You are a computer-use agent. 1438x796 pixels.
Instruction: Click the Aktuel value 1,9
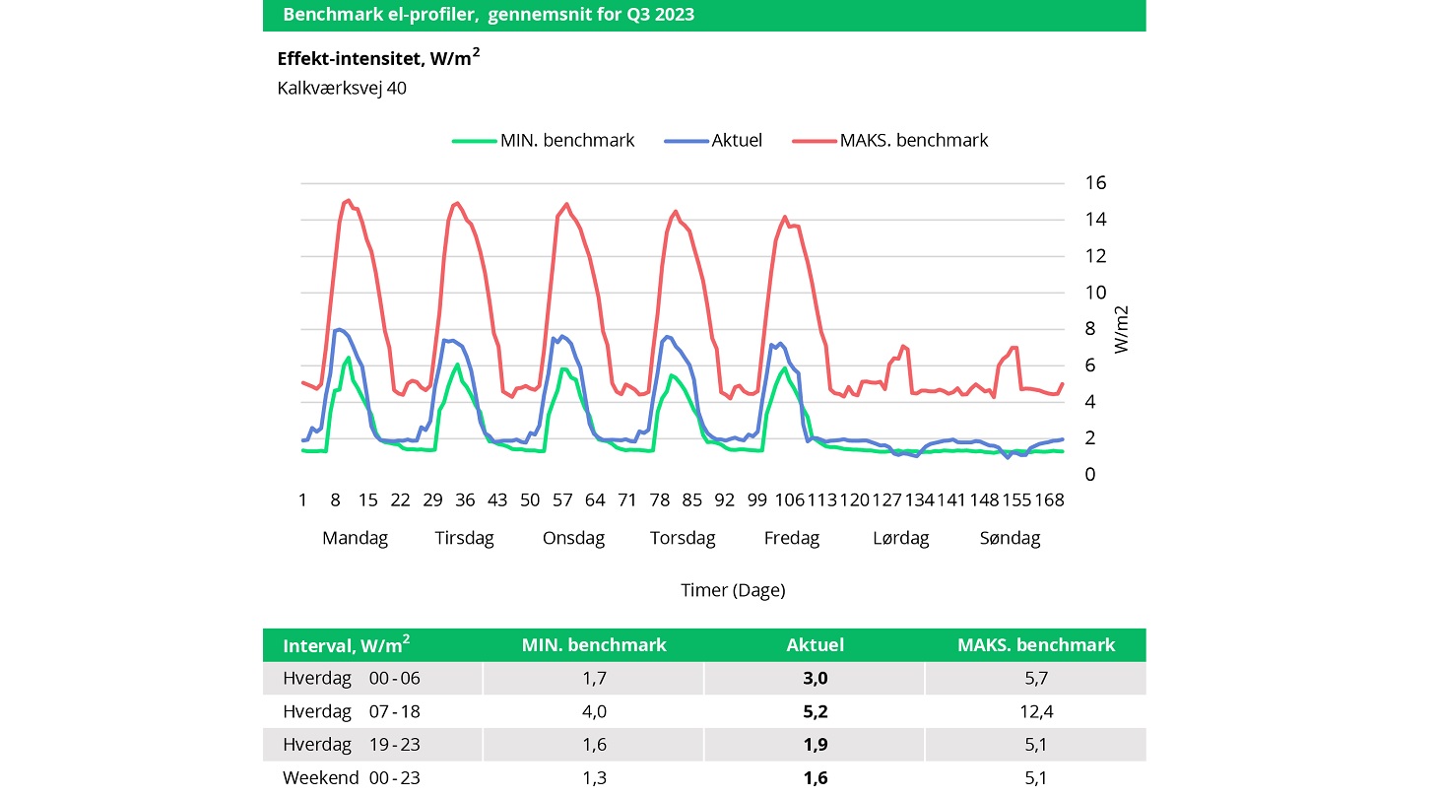816,745
